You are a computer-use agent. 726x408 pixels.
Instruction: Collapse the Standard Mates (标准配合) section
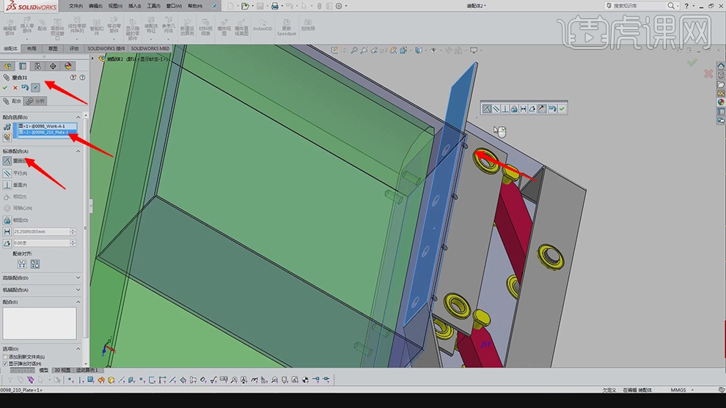point(78,151)
